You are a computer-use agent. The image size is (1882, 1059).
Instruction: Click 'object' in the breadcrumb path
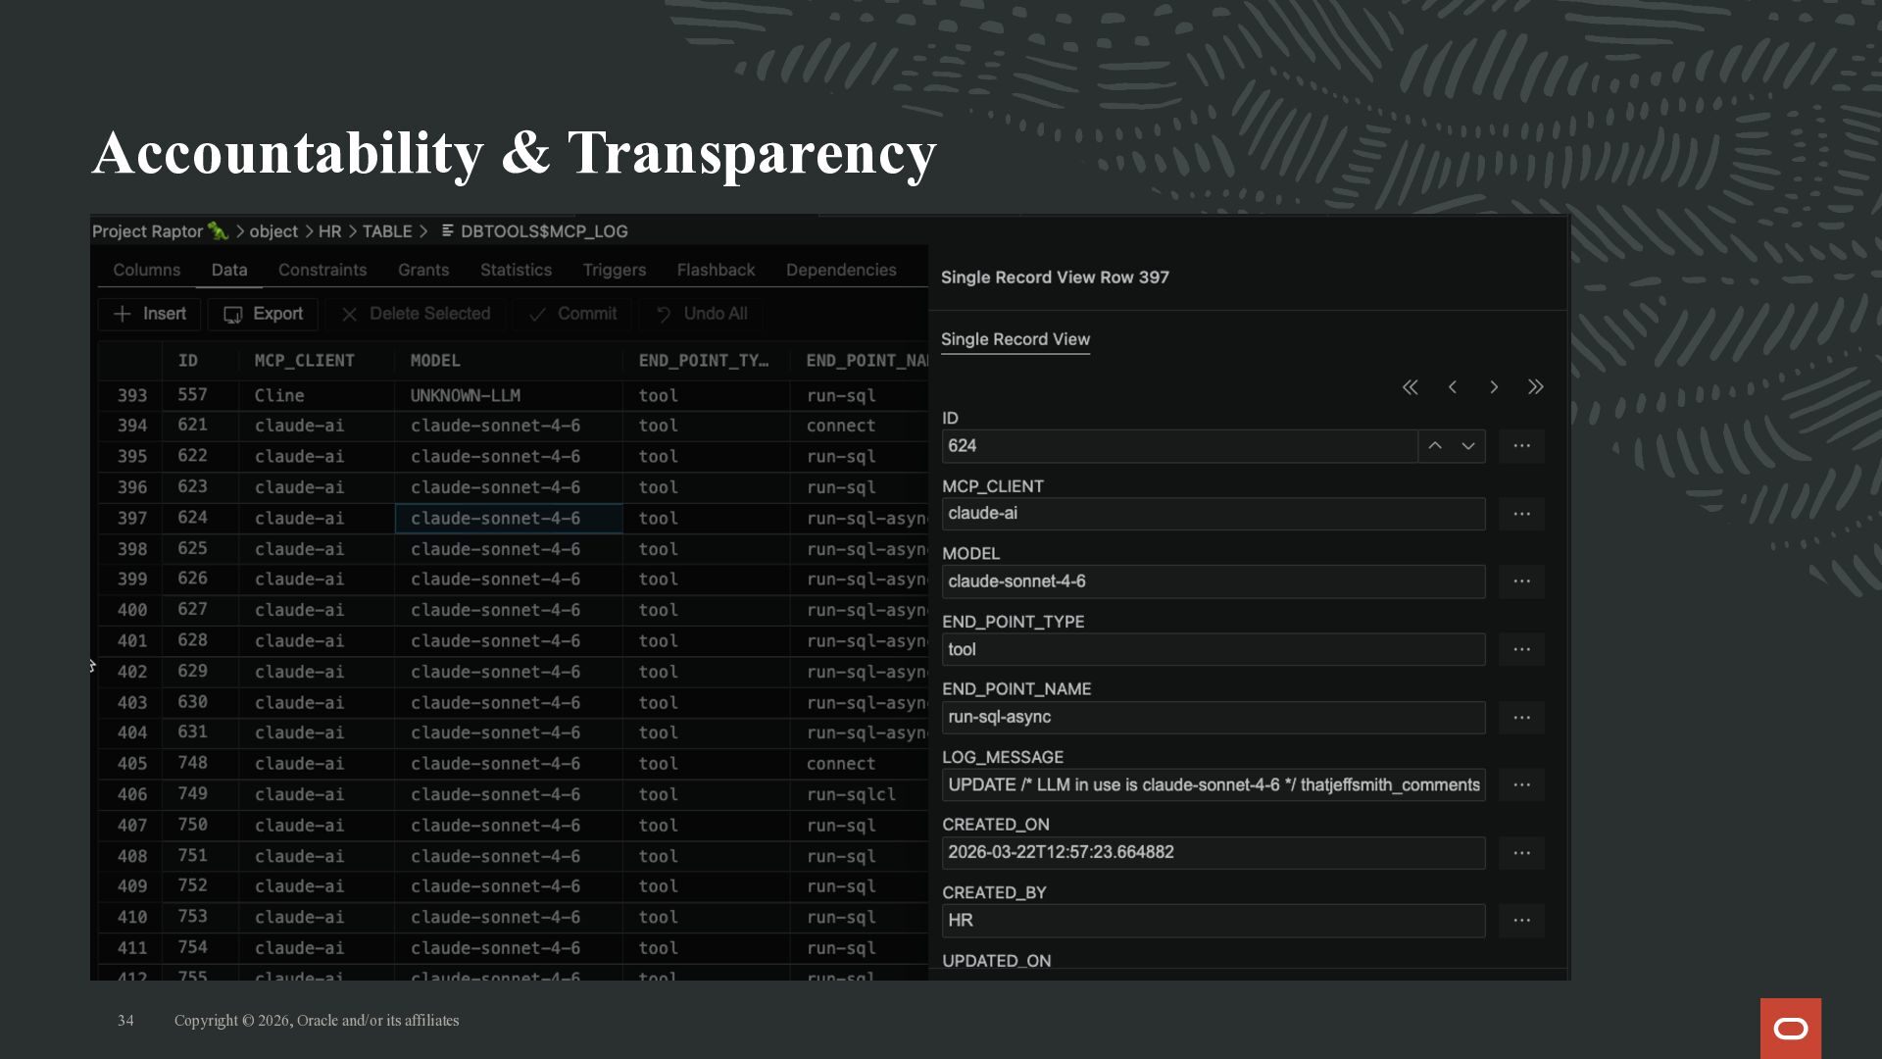pos(273,231)
